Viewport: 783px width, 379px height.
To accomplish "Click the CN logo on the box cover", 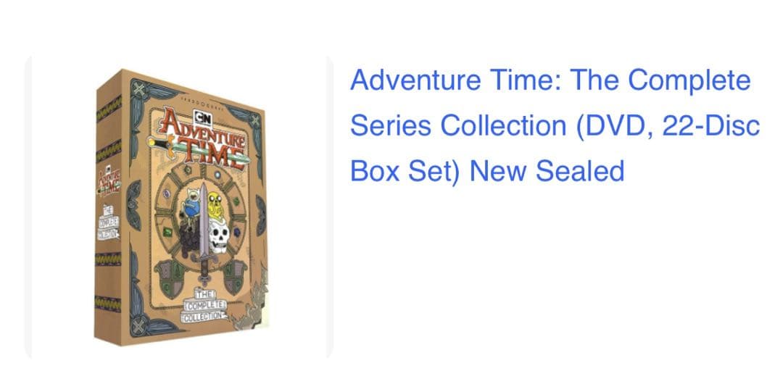I will [x=203, y=118].
